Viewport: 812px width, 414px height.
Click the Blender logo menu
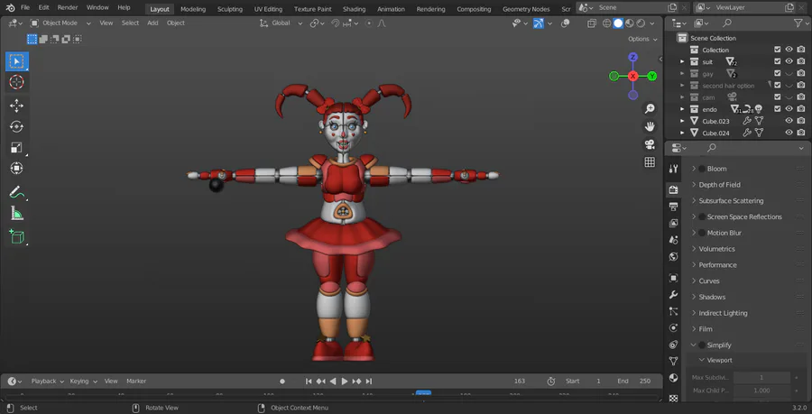pos(10,8)
